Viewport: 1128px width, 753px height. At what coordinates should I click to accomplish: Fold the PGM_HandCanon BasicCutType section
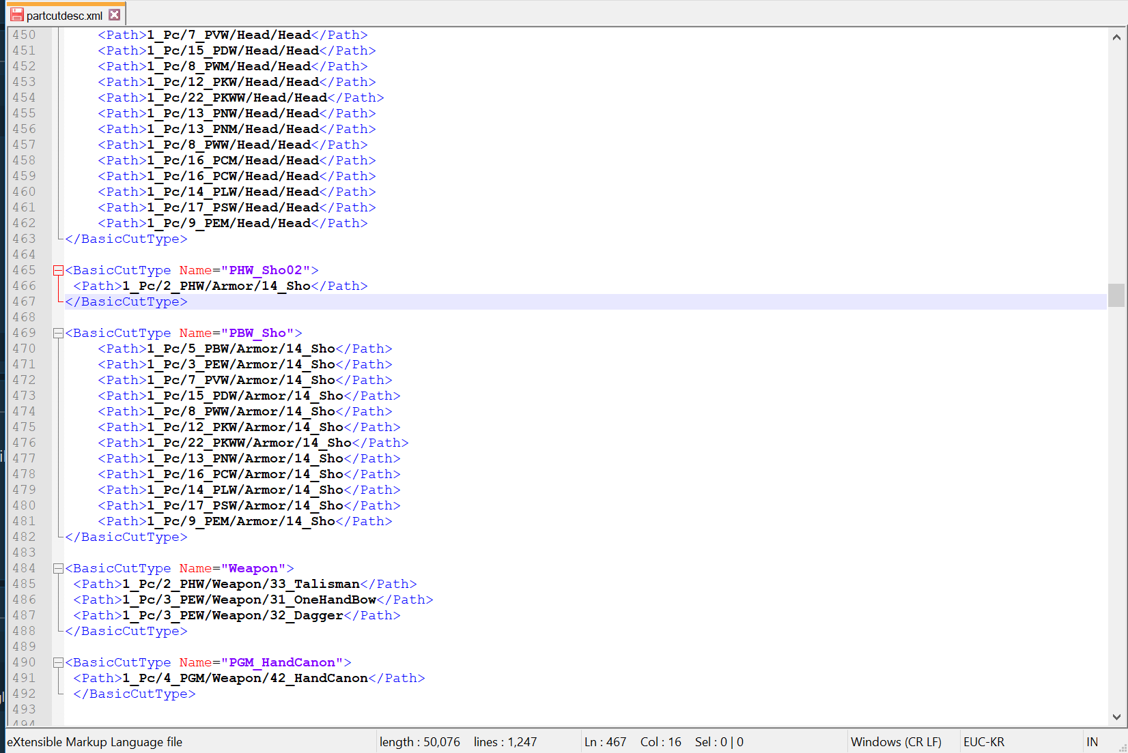pyautogui.click(x=58, y=663)
